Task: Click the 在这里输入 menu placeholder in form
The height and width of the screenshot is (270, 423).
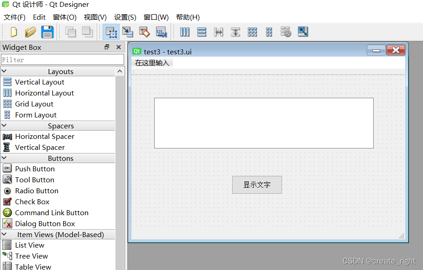Action: (x=152, y=63)
